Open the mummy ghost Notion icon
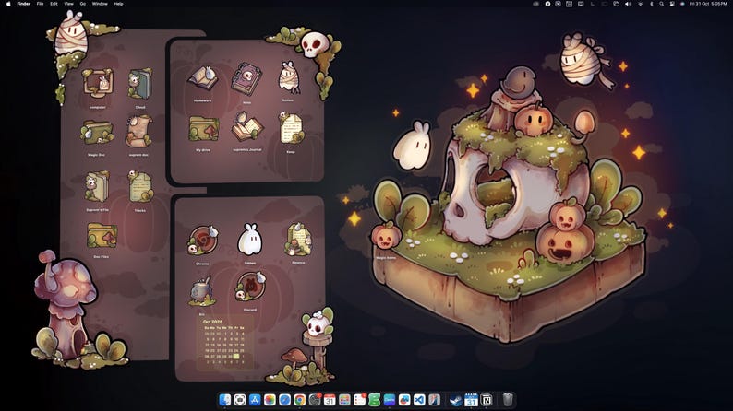Screen dimensions: 733x411 [288, 78]
